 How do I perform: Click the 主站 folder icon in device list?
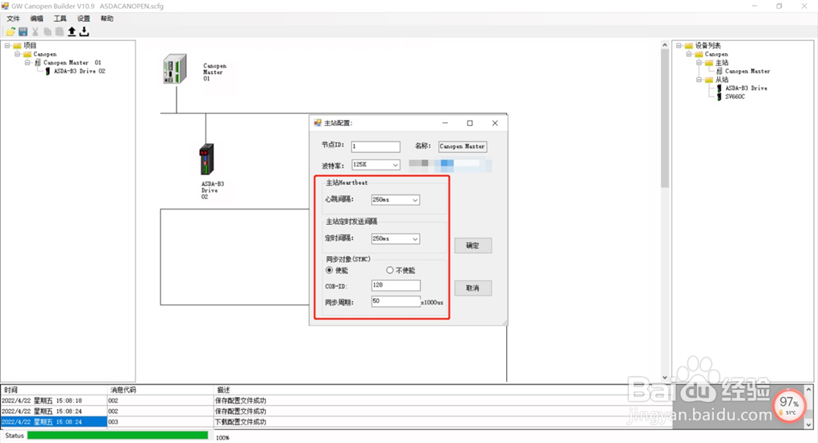pyautogui.click(x=709, y=63)
